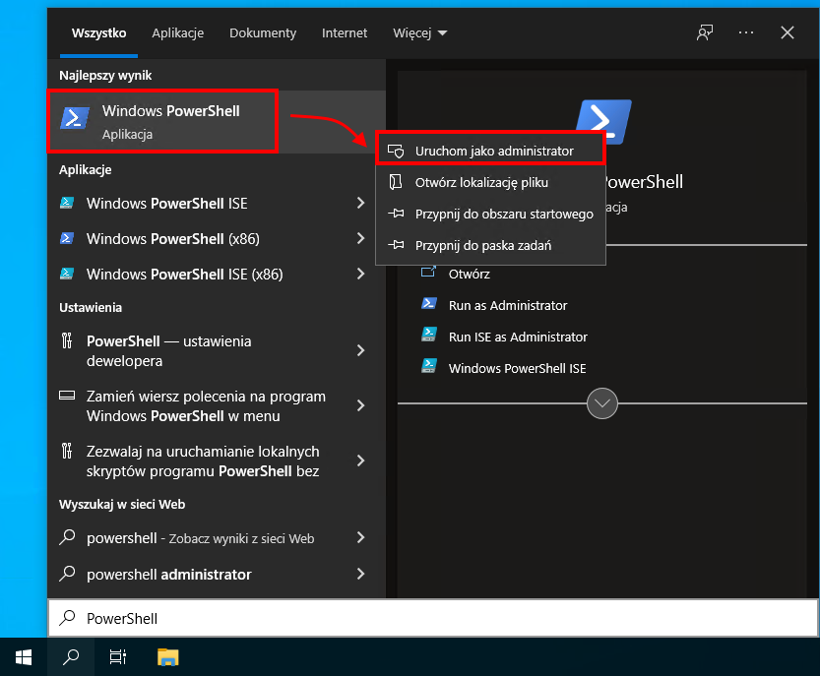This screenshot has height=676, width=820.
Task: Click the shield icon for 'Uruchom jako administrator'
Action: coord(396,152)
